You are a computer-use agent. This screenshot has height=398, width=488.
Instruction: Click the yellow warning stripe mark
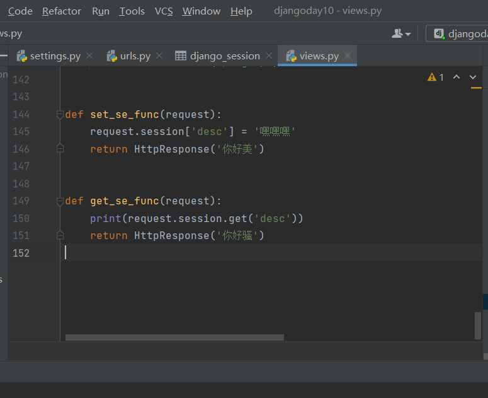[476, 88]
